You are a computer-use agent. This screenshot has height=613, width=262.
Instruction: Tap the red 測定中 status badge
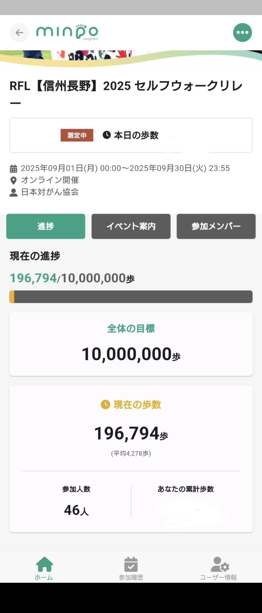[x=77, y=135]
